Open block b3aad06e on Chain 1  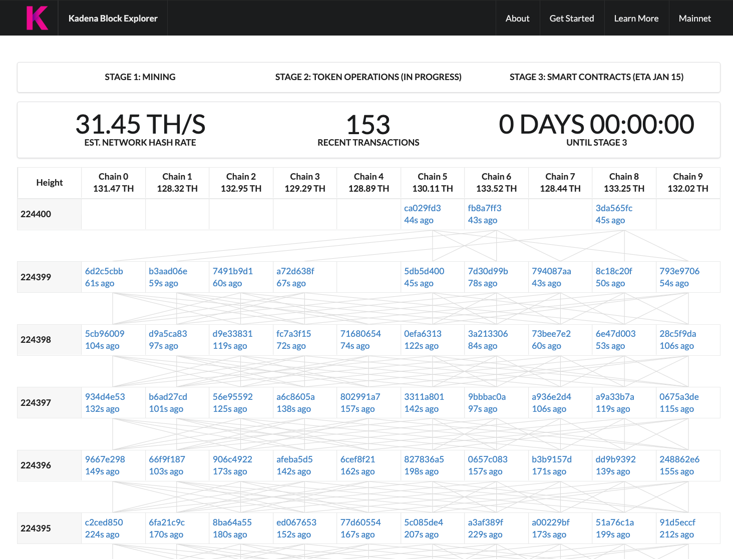tap(168, 271)
